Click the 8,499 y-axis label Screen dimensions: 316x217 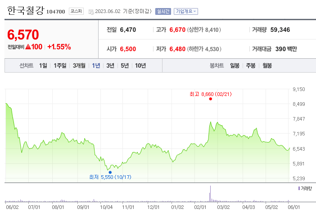click(x=298, y=104)
